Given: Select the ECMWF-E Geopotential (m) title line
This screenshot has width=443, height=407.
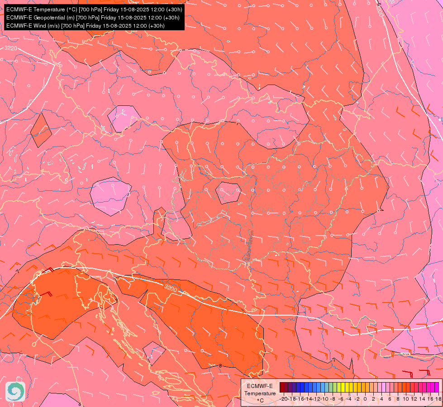Looking at the screenshot, I should tap(93, 18).
